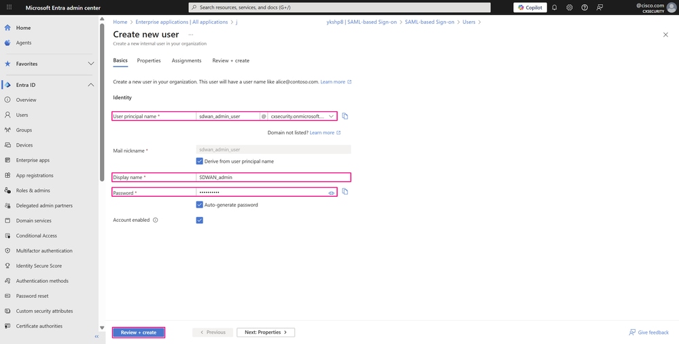Click the Devices icon in sidebar

(7, 145)
